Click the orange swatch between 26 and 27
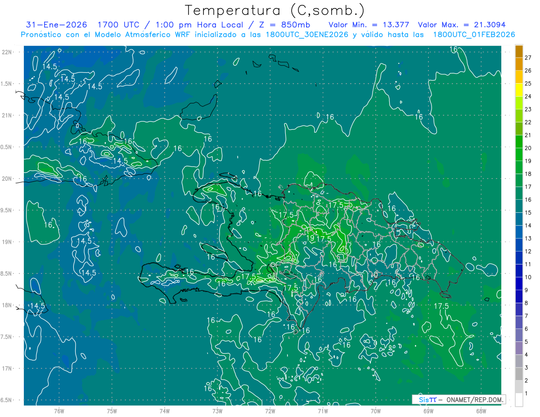The width and height of the screenshot is (540, 417). pyautogui.click(x=519, y=64)
